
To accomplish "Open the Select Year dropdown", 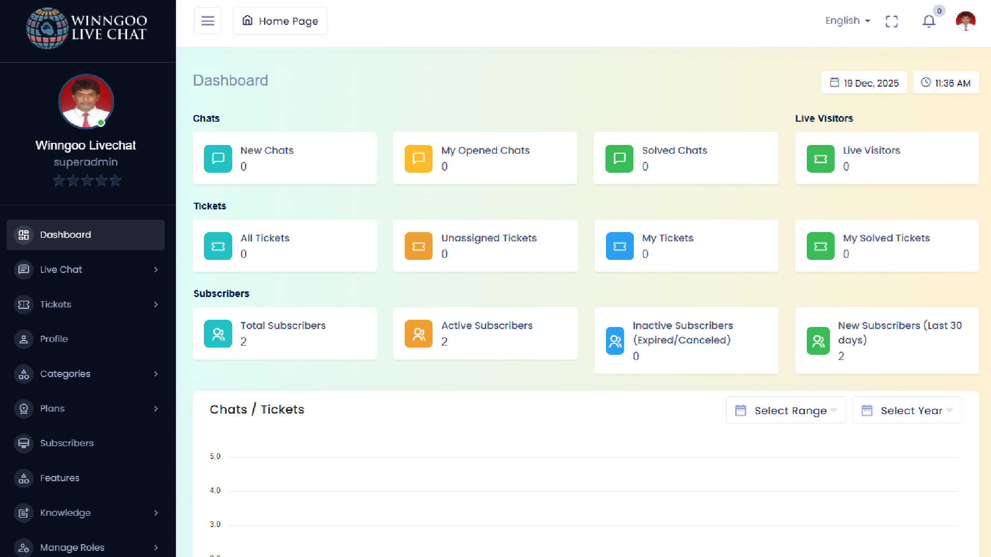I will click(907, 411).
